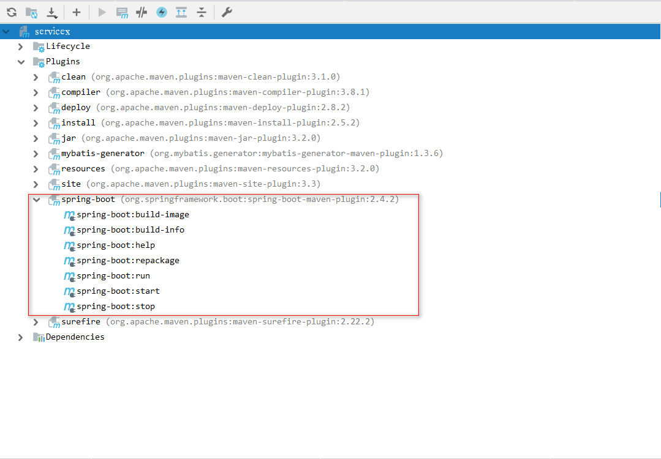The image size is (661, 459).
Task: Click the spring-boot plugin label
Action: coord(88,199)
